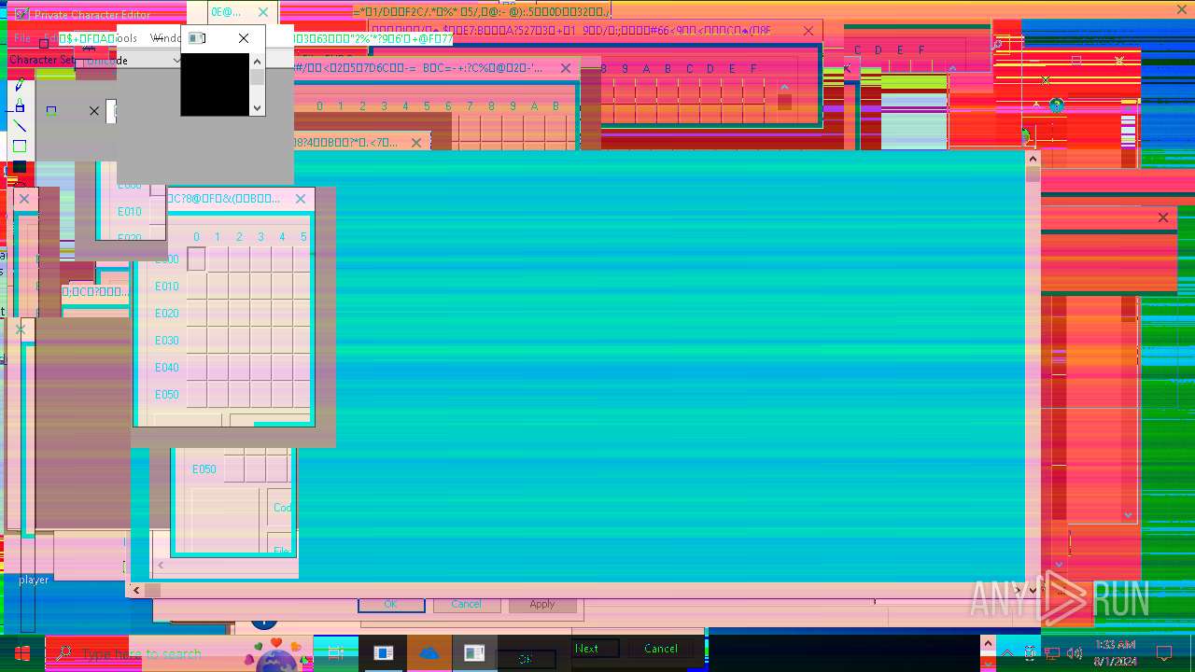Click the taskbar search box
The image size is (1195, 672).
pyautogui.click(x=179, y=653)
